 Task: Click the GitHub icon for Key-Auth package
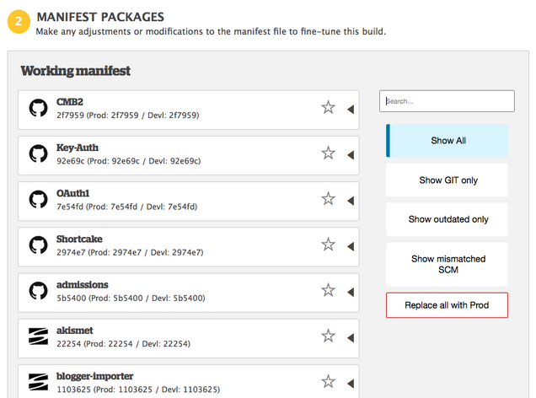pyautogui.click(x=38, y=153)
